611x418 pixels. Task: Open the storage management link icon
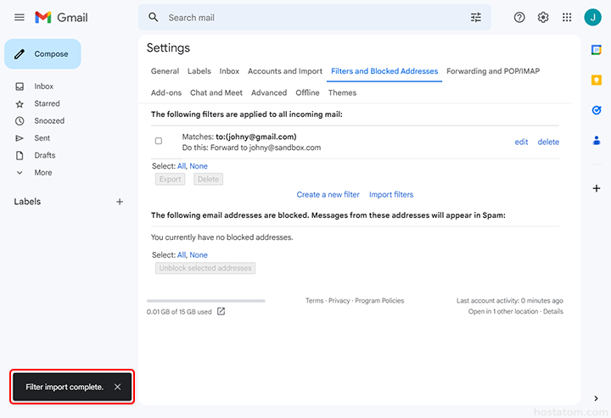tap(221, 311)
